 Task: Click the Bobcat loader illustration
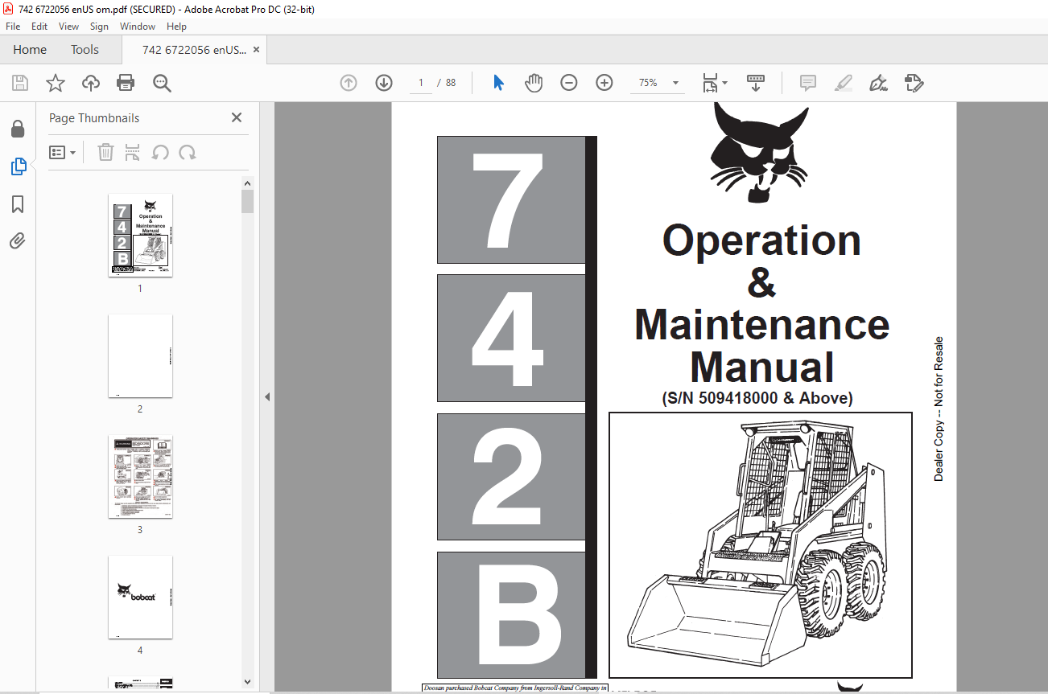point(760,544)
